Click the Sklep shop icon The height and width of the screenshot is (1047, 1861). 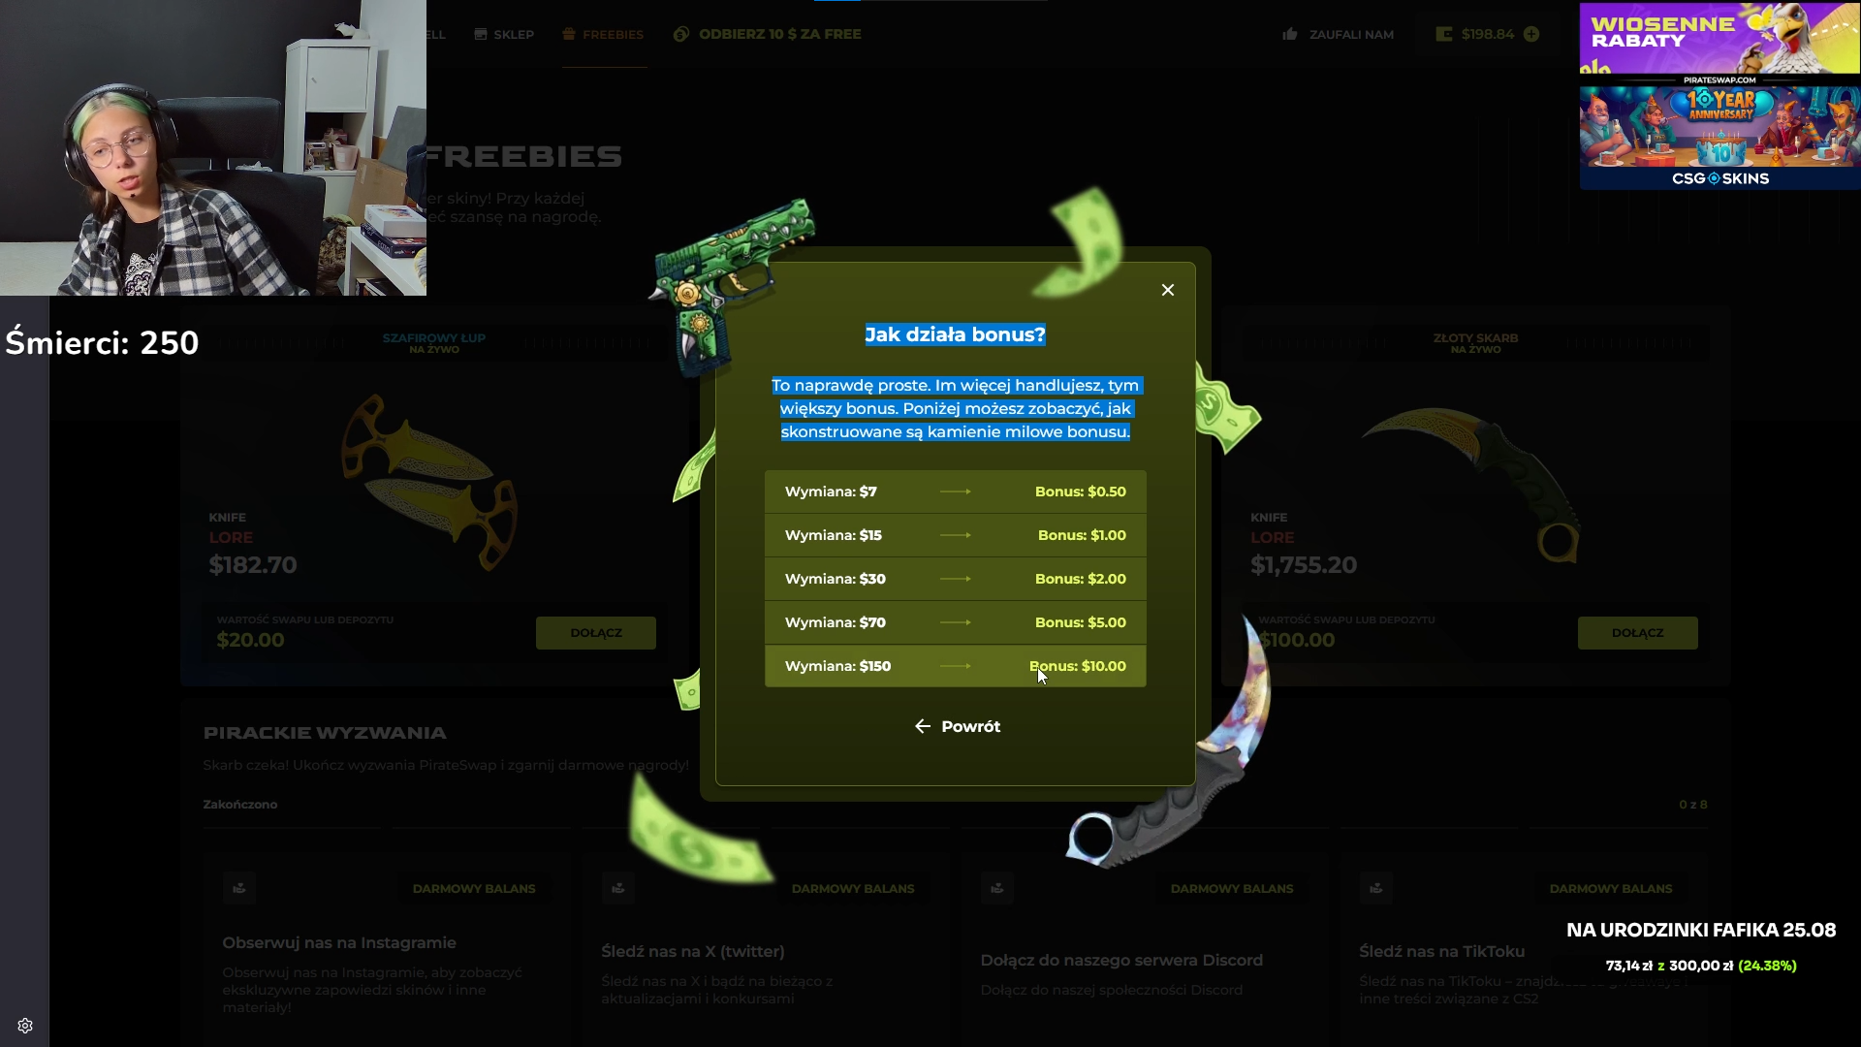[x=481, y=34]
